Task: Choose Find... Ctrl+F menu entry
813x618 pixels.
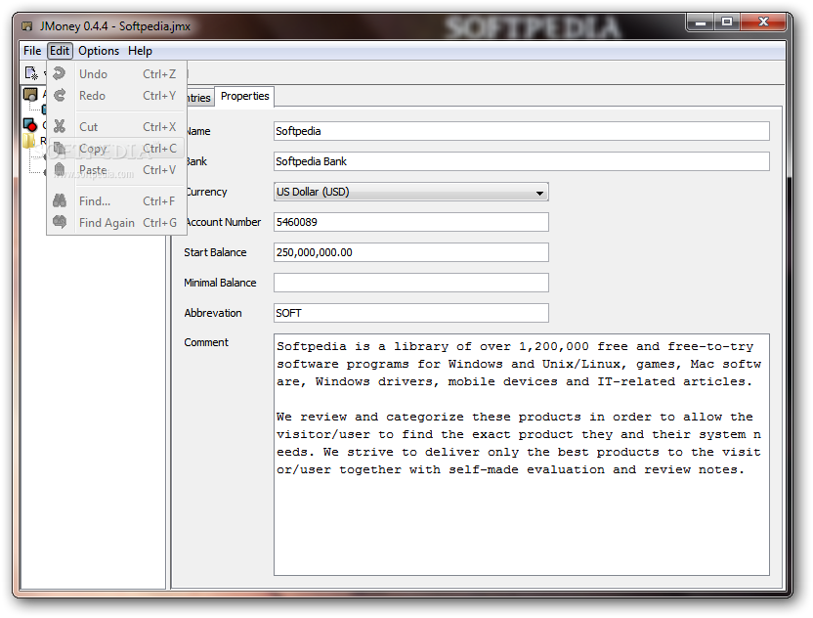Action: (x=116, y=200)
